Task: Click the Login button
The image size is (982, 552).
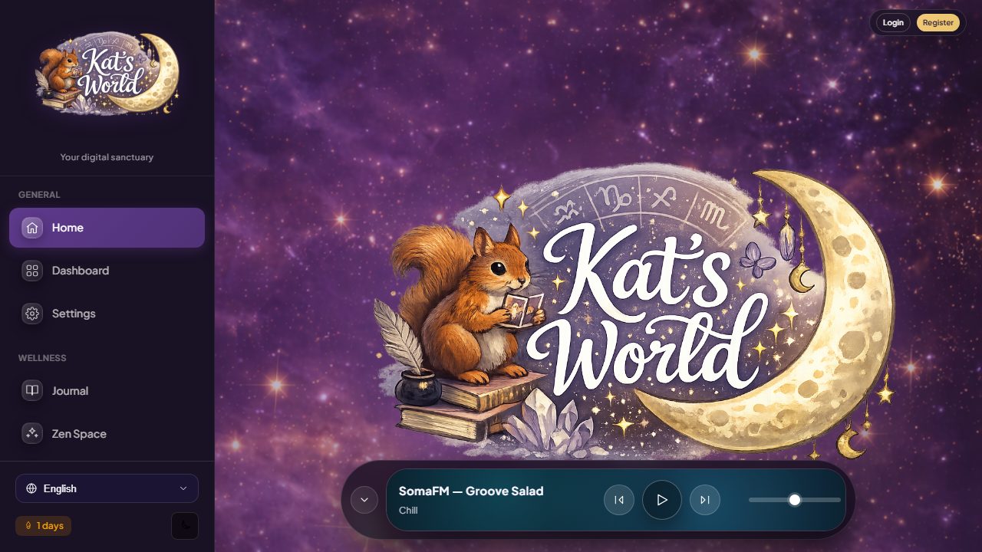Action: [x=893, y=22]
